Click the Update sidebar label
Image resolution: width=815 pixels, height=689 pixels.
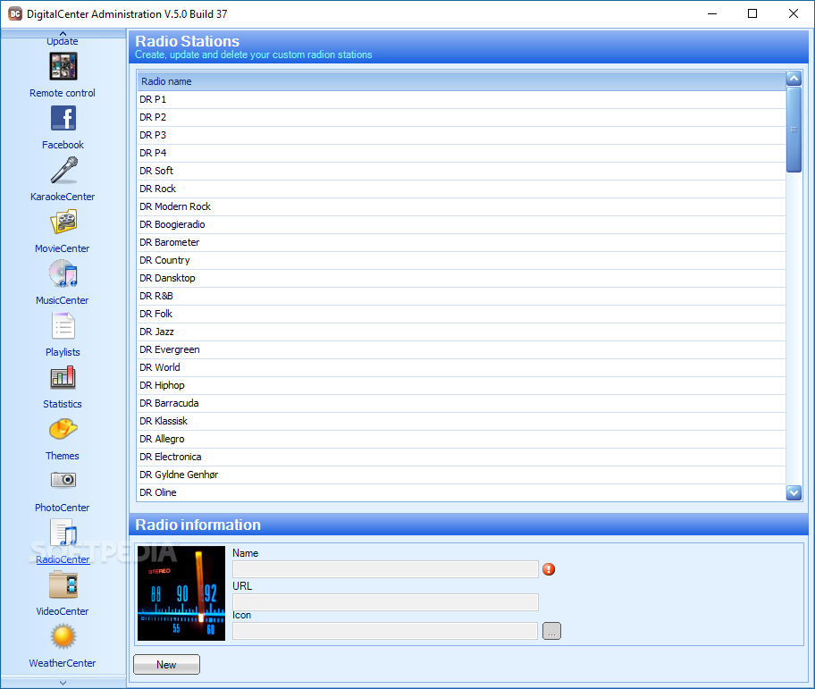pyautogui.click(x=63, y=42)
